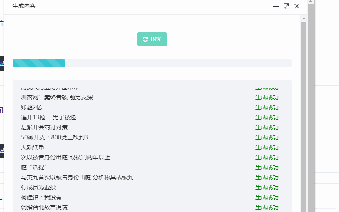Click the scroll up arrow of the dialog

(x=304, y=18)
